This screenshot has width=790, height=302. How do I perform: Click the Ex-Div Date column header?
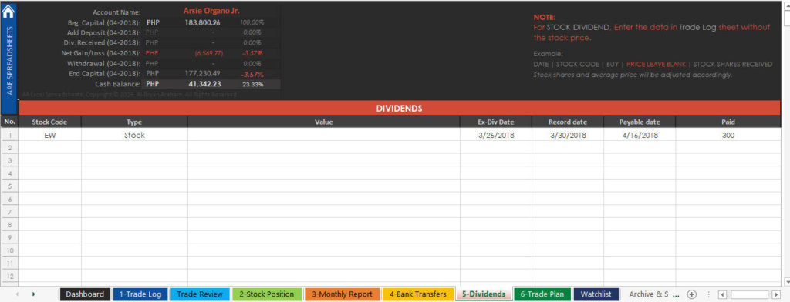click(496, 122)
